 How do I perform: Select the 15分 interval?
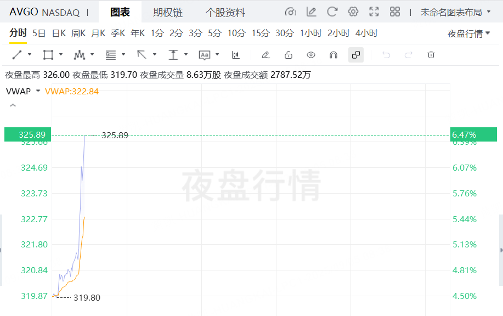261,33
